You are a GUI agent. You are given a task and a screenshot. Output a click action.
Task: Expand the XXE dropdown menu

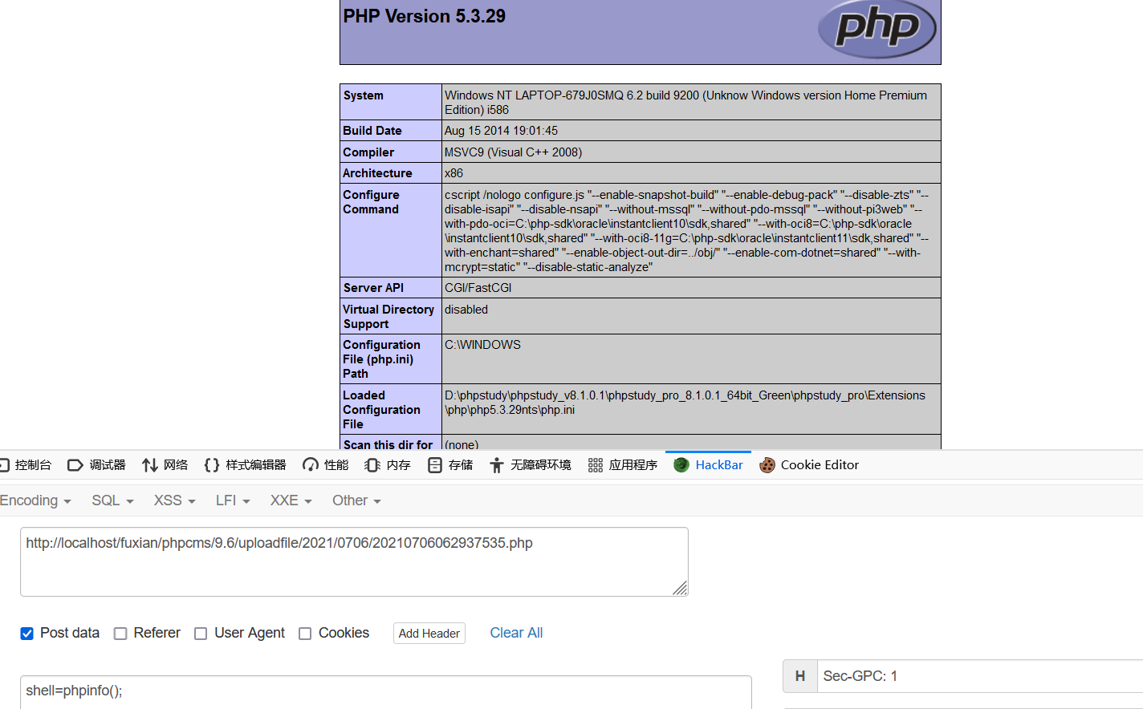tap(291, 500)
